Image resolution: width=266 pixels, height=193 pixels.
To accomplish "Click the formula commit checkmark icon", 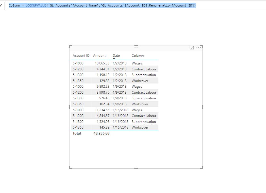I will click(1, 5).
